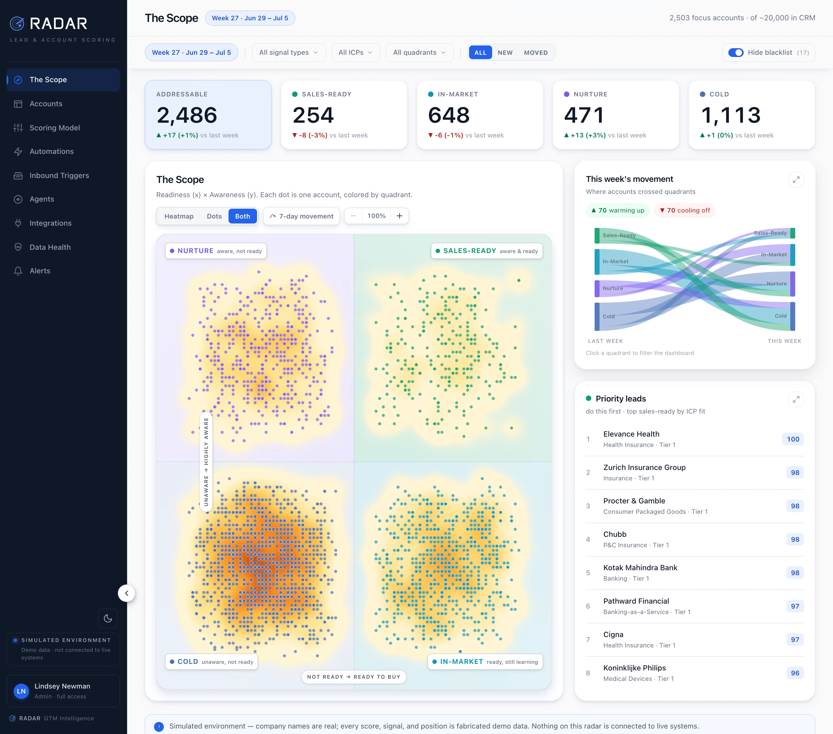Click the info icon in simulated environment banner
Screen dimensions: 833x734
[159, 726]
